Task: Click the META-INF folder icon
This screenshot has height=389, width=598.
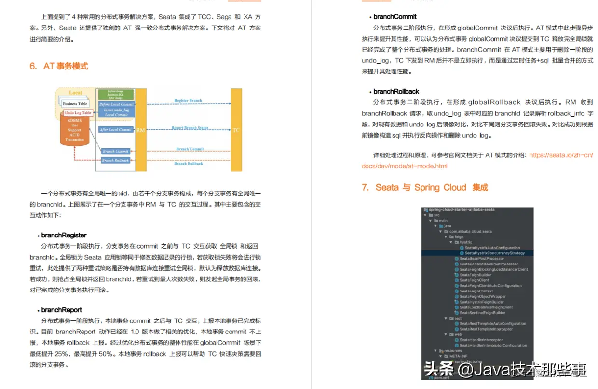Action: tap(446, 356)
